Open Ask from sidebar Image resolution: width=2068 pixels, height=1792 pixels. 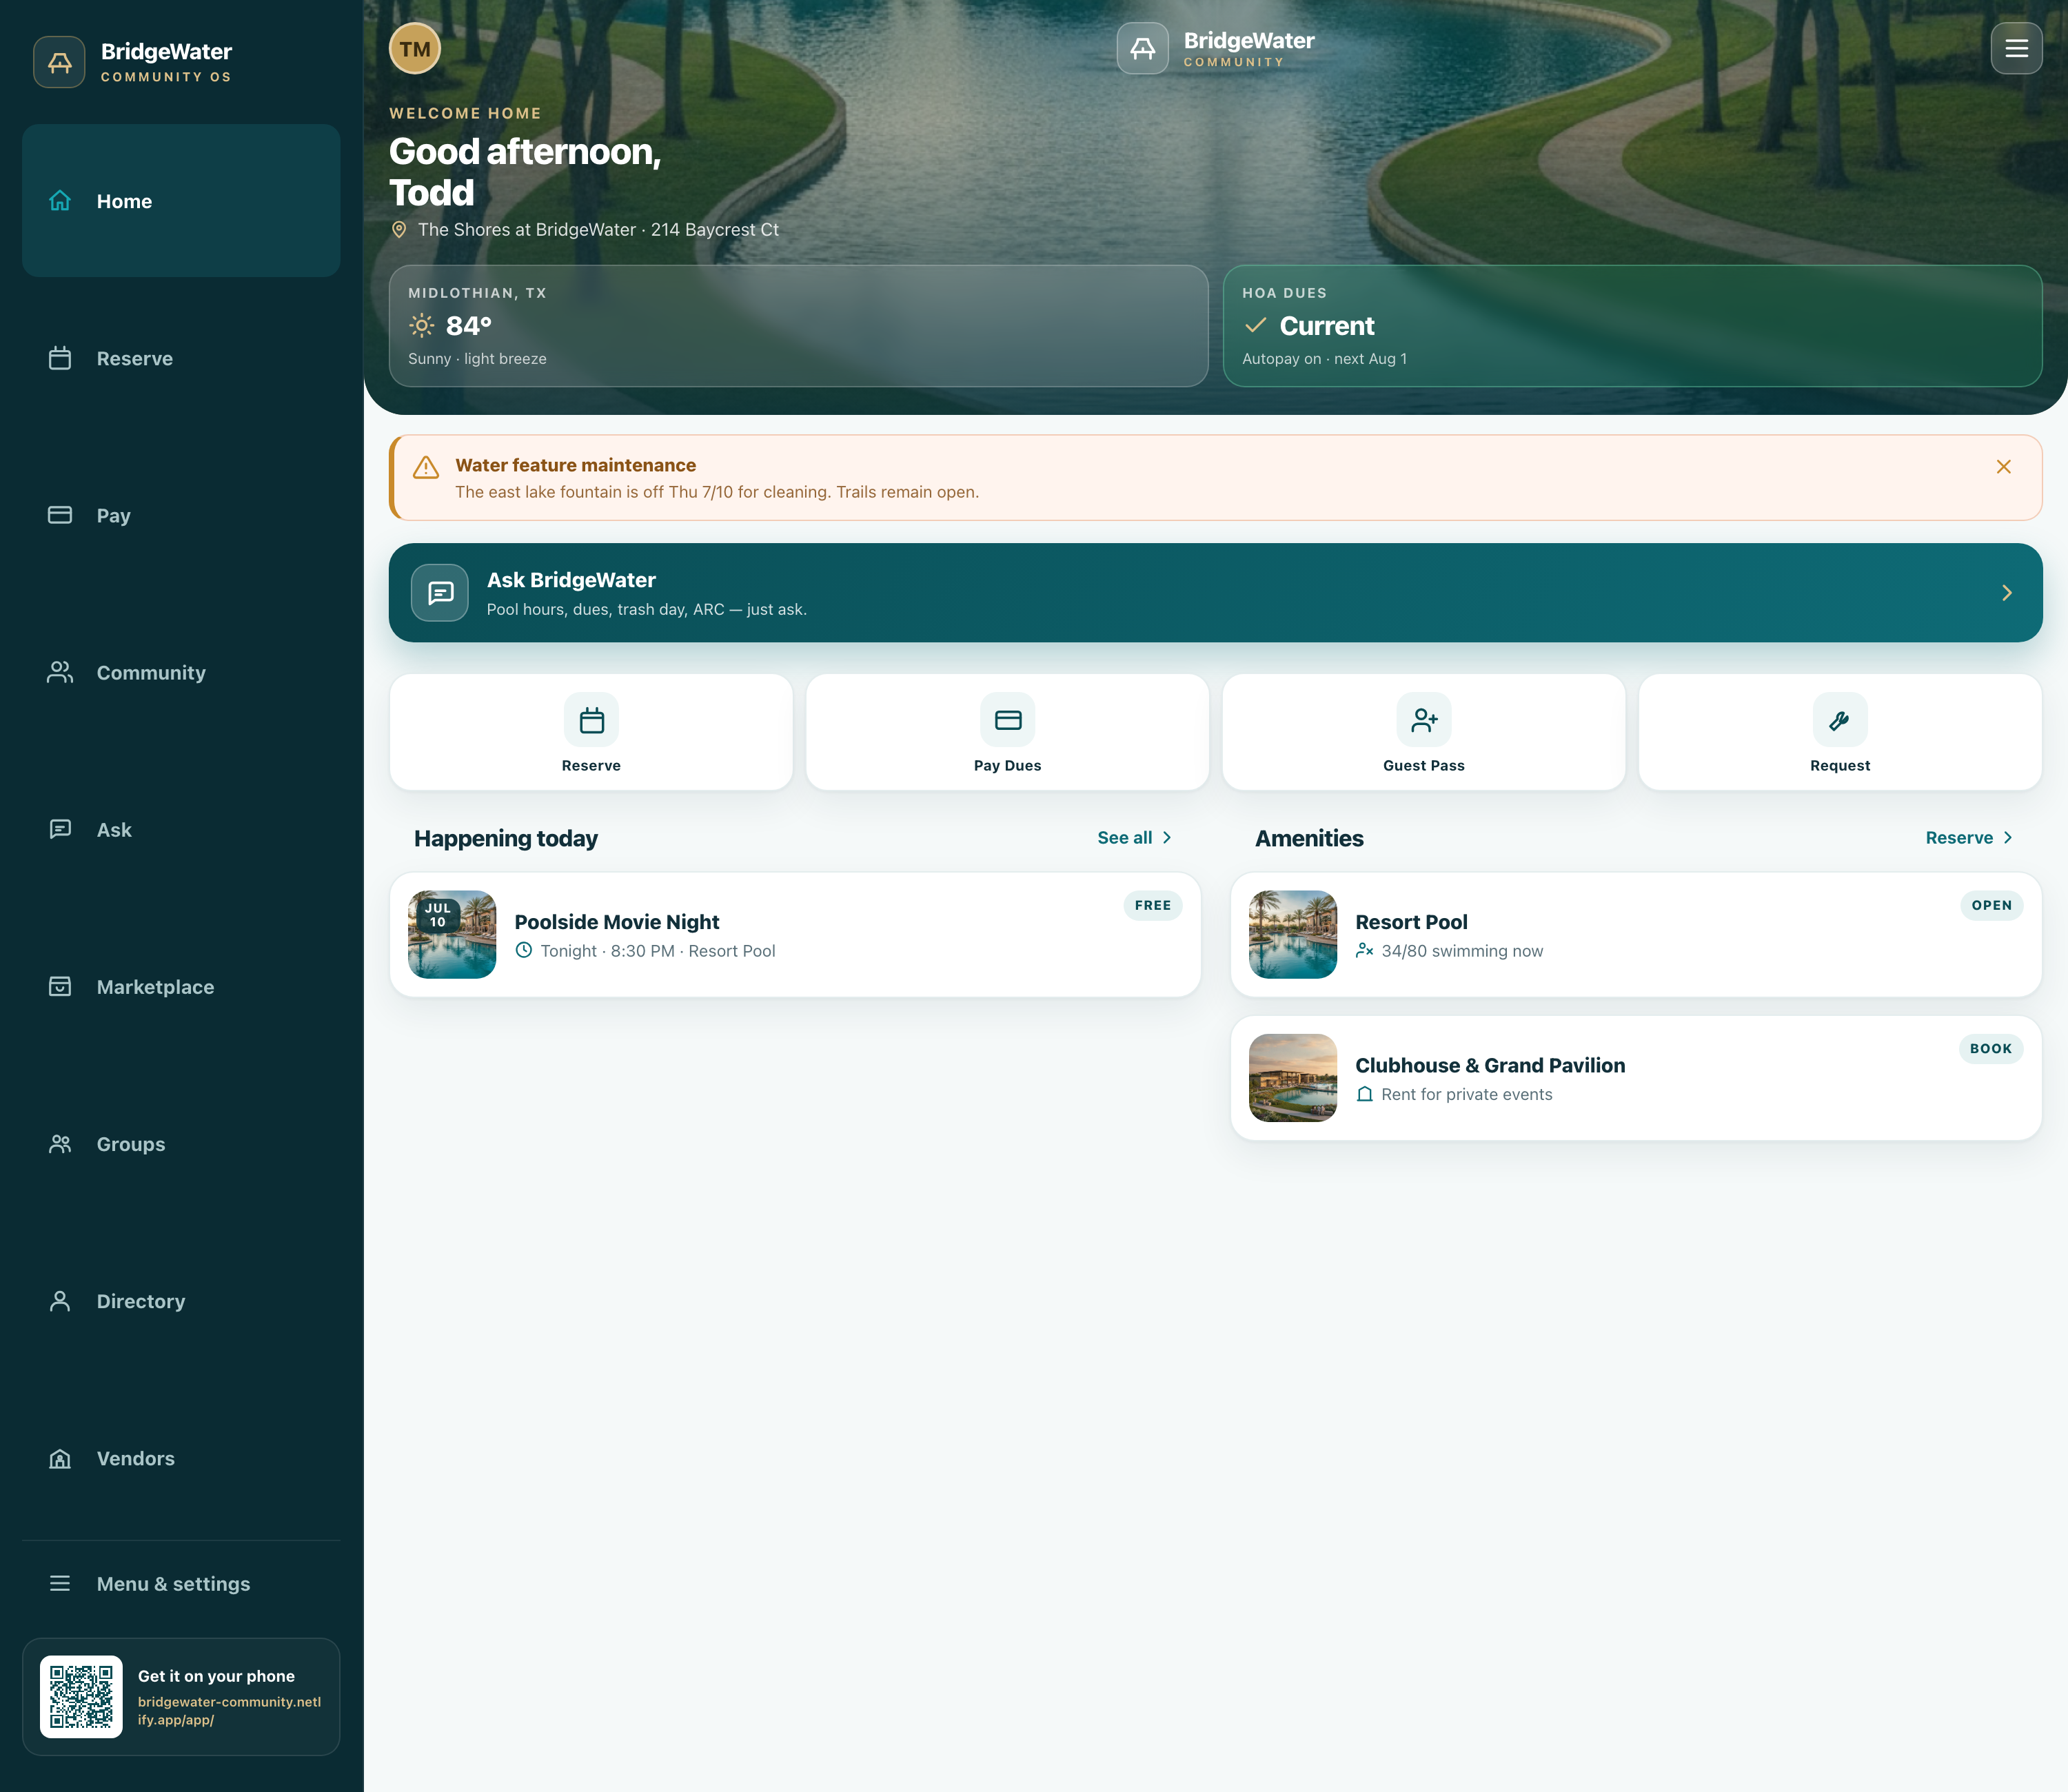[x=181, y=829]
